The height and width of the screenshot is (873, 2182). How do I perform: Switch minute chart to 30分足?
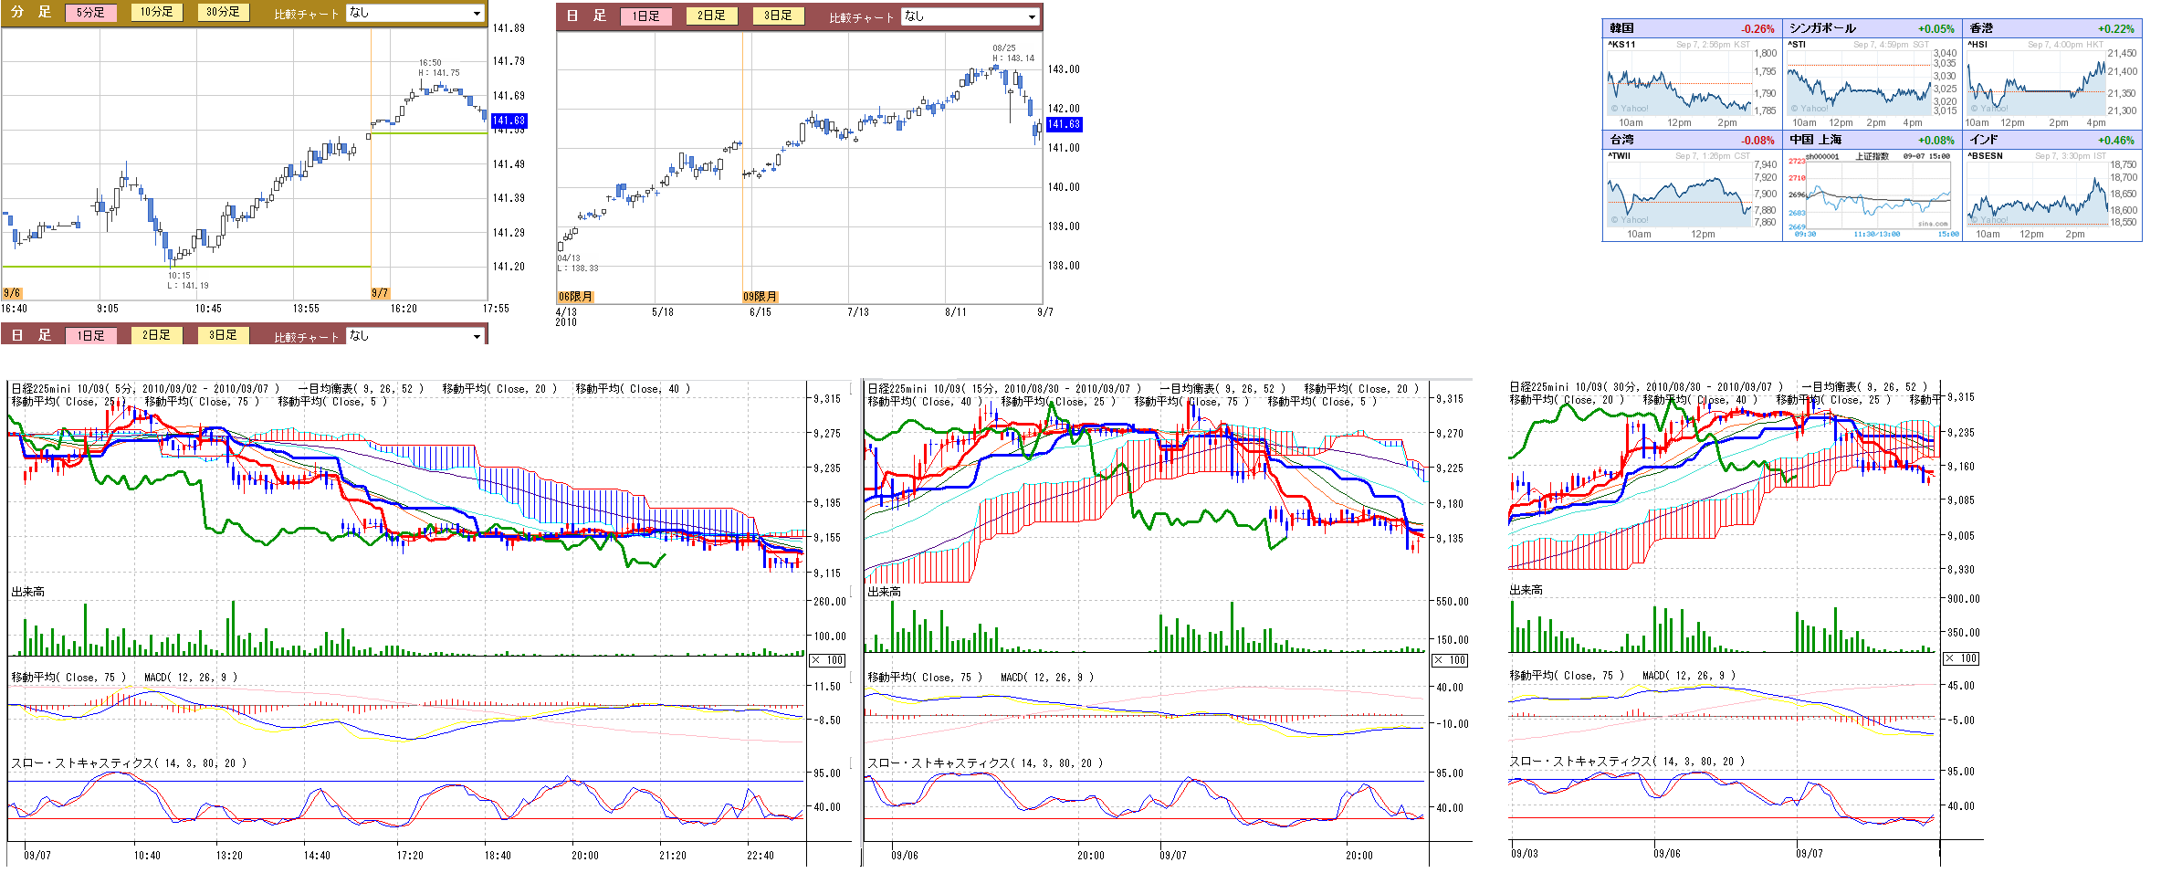pos(223,13)
